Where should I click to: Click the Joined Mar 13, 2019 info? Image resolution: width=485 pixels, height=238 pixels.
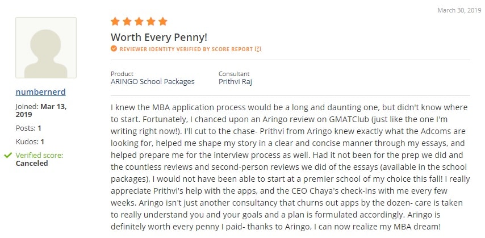39,110
